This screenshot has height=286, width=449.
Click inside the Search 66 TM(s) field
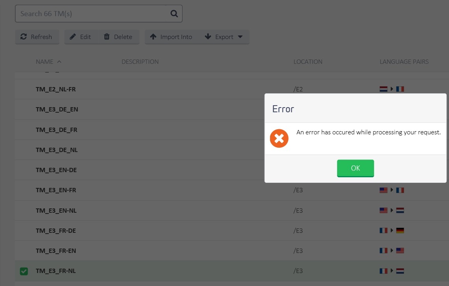(x=79, y=13)
